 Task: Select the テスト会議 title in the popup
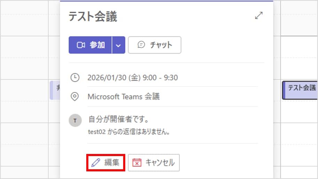tap(93, 17)
